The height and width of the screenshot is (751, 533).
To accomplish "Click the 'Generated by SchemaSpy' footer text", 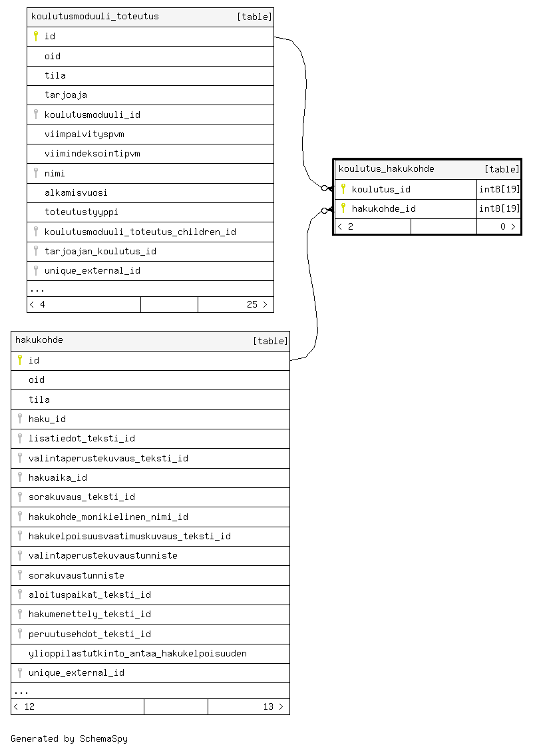I will click(69, 738).
